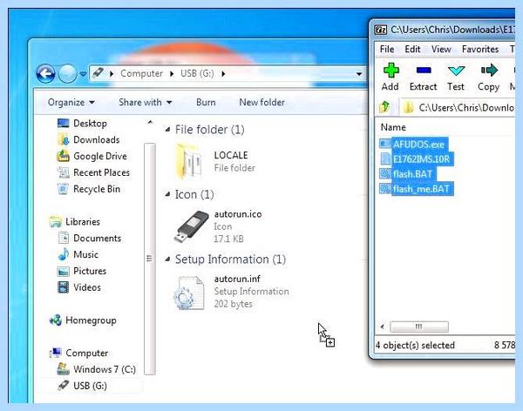Select the autorun.ico USB icon
523x411 pixels.
tap(191, 226)
